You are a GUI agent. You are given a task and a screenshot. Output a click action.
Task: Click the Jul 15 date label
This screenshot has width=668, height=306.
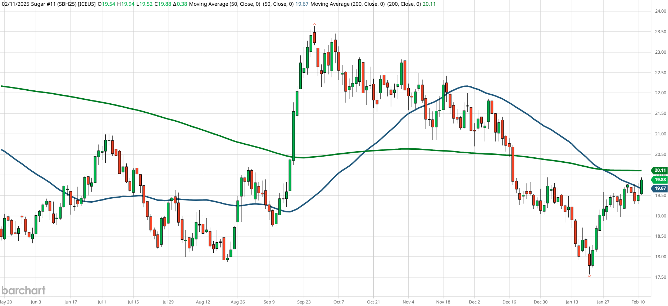tap(133, 302)
